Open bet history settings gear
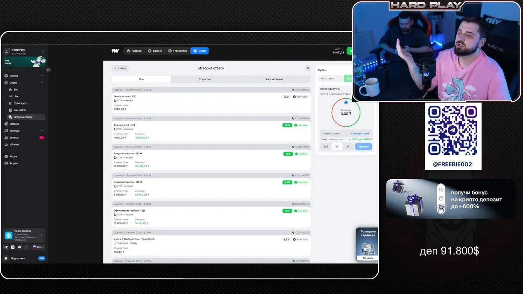Screen dimensions: 523x294 coord(308,68)
